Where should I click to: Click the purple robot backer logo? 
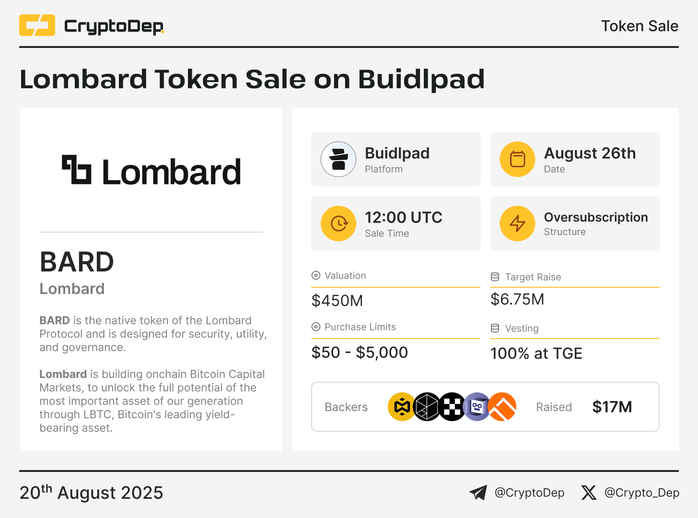point(477,407)
